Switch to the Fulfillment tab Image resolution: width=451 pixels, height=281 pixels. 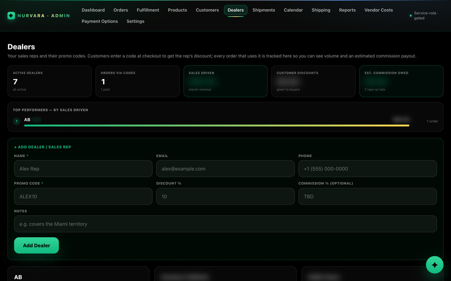pyautogui.click(x=148, y=10)
